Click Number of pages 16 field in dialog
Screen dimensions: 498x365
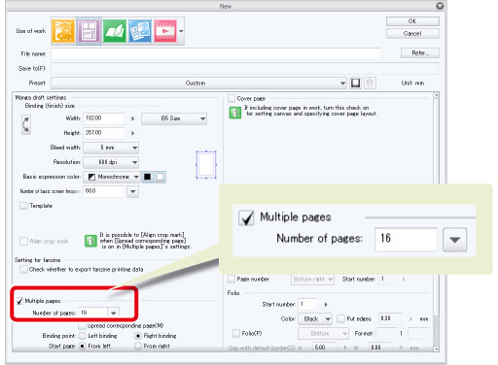[92, 313]
